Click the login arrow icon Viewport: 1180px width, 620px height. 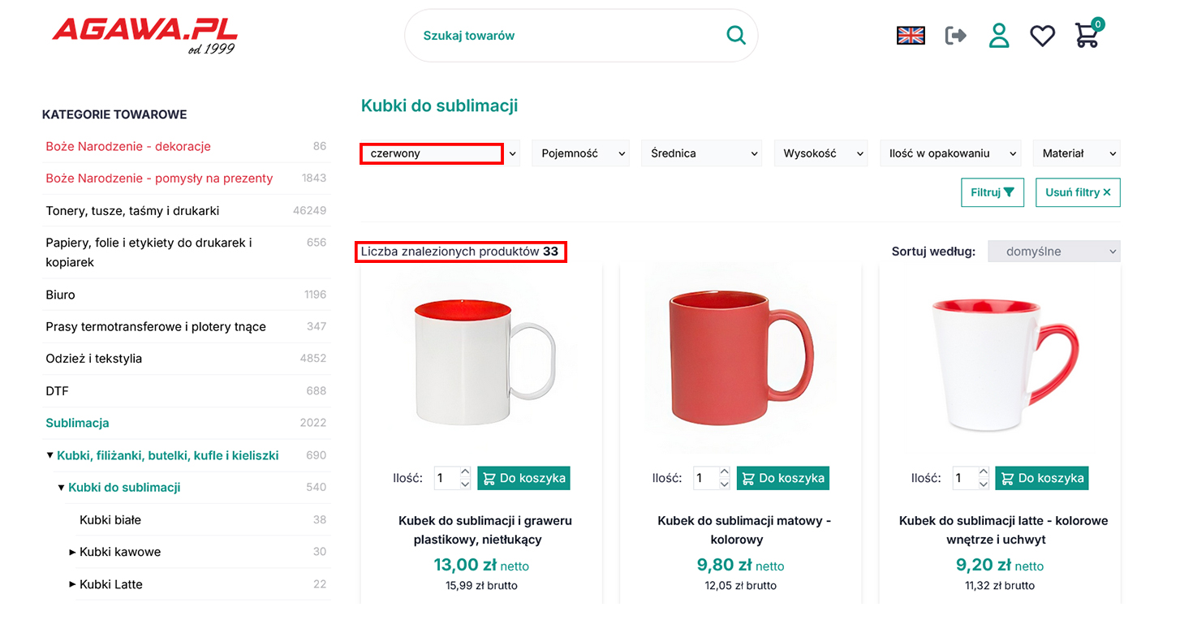[955, 35]
